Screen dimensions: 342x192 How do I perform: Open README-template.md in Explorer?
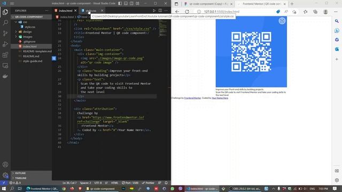(x=31, y=51)
